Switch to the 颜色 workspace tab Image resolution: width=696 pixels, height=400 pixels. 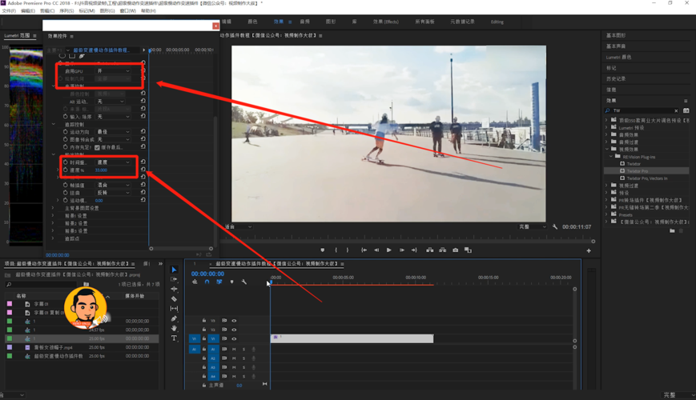(252, 22)
